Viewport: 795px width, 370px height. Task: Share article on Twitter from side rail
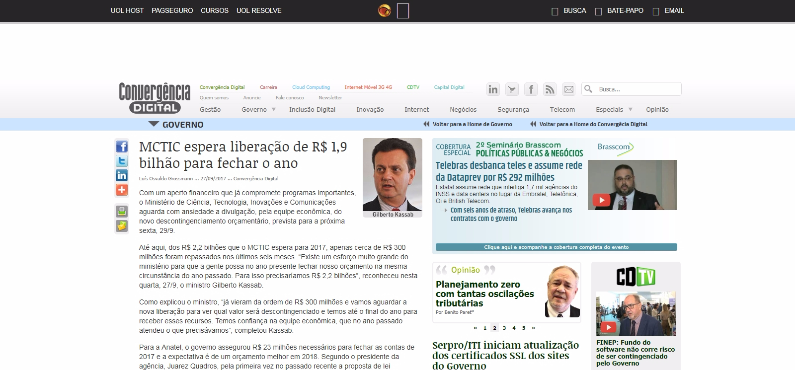[122, 161]
